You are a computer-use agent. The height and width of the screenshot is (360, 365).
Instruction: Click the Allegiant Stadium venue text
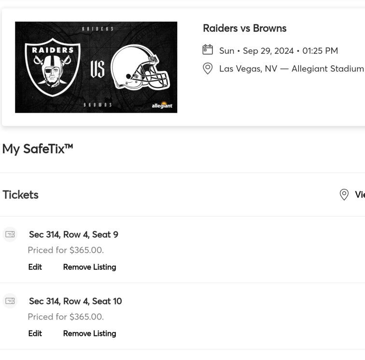[327, 69]
